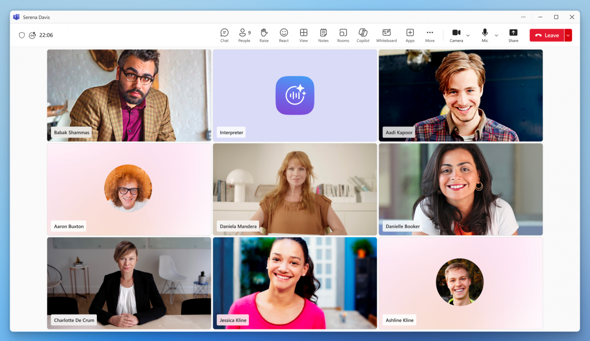The image size is (590, 341).
Task: Open the Whiteboard
Action: [x=386, y=35]
